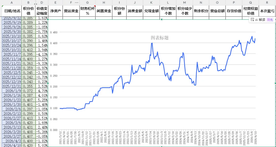Click the 净资产 header cell
The width and height of the screenshot is (276, 147).
point(55,11)
